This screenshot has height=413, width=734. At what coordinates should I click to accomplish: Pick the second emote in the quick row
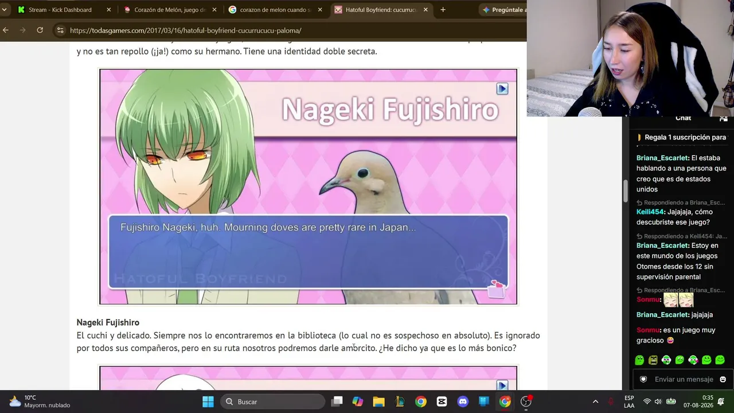[653, 360]
